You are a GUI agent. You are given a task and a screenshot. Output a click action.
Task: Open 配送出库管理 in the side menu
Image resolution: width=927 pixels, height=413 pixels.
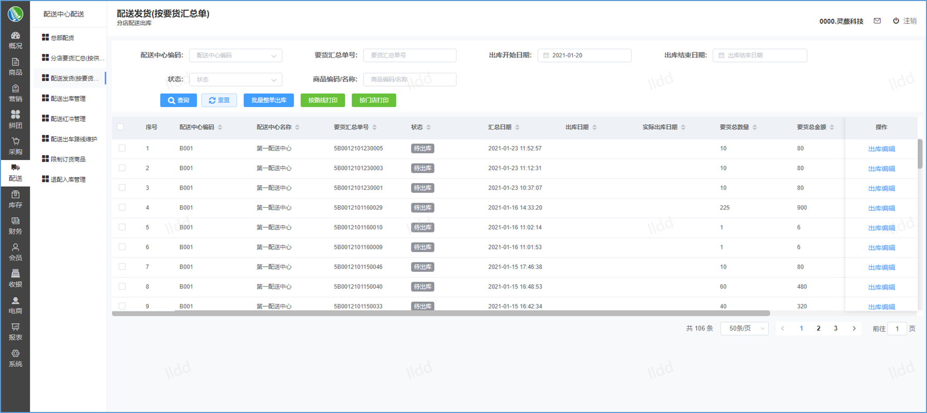pos(68,99)
